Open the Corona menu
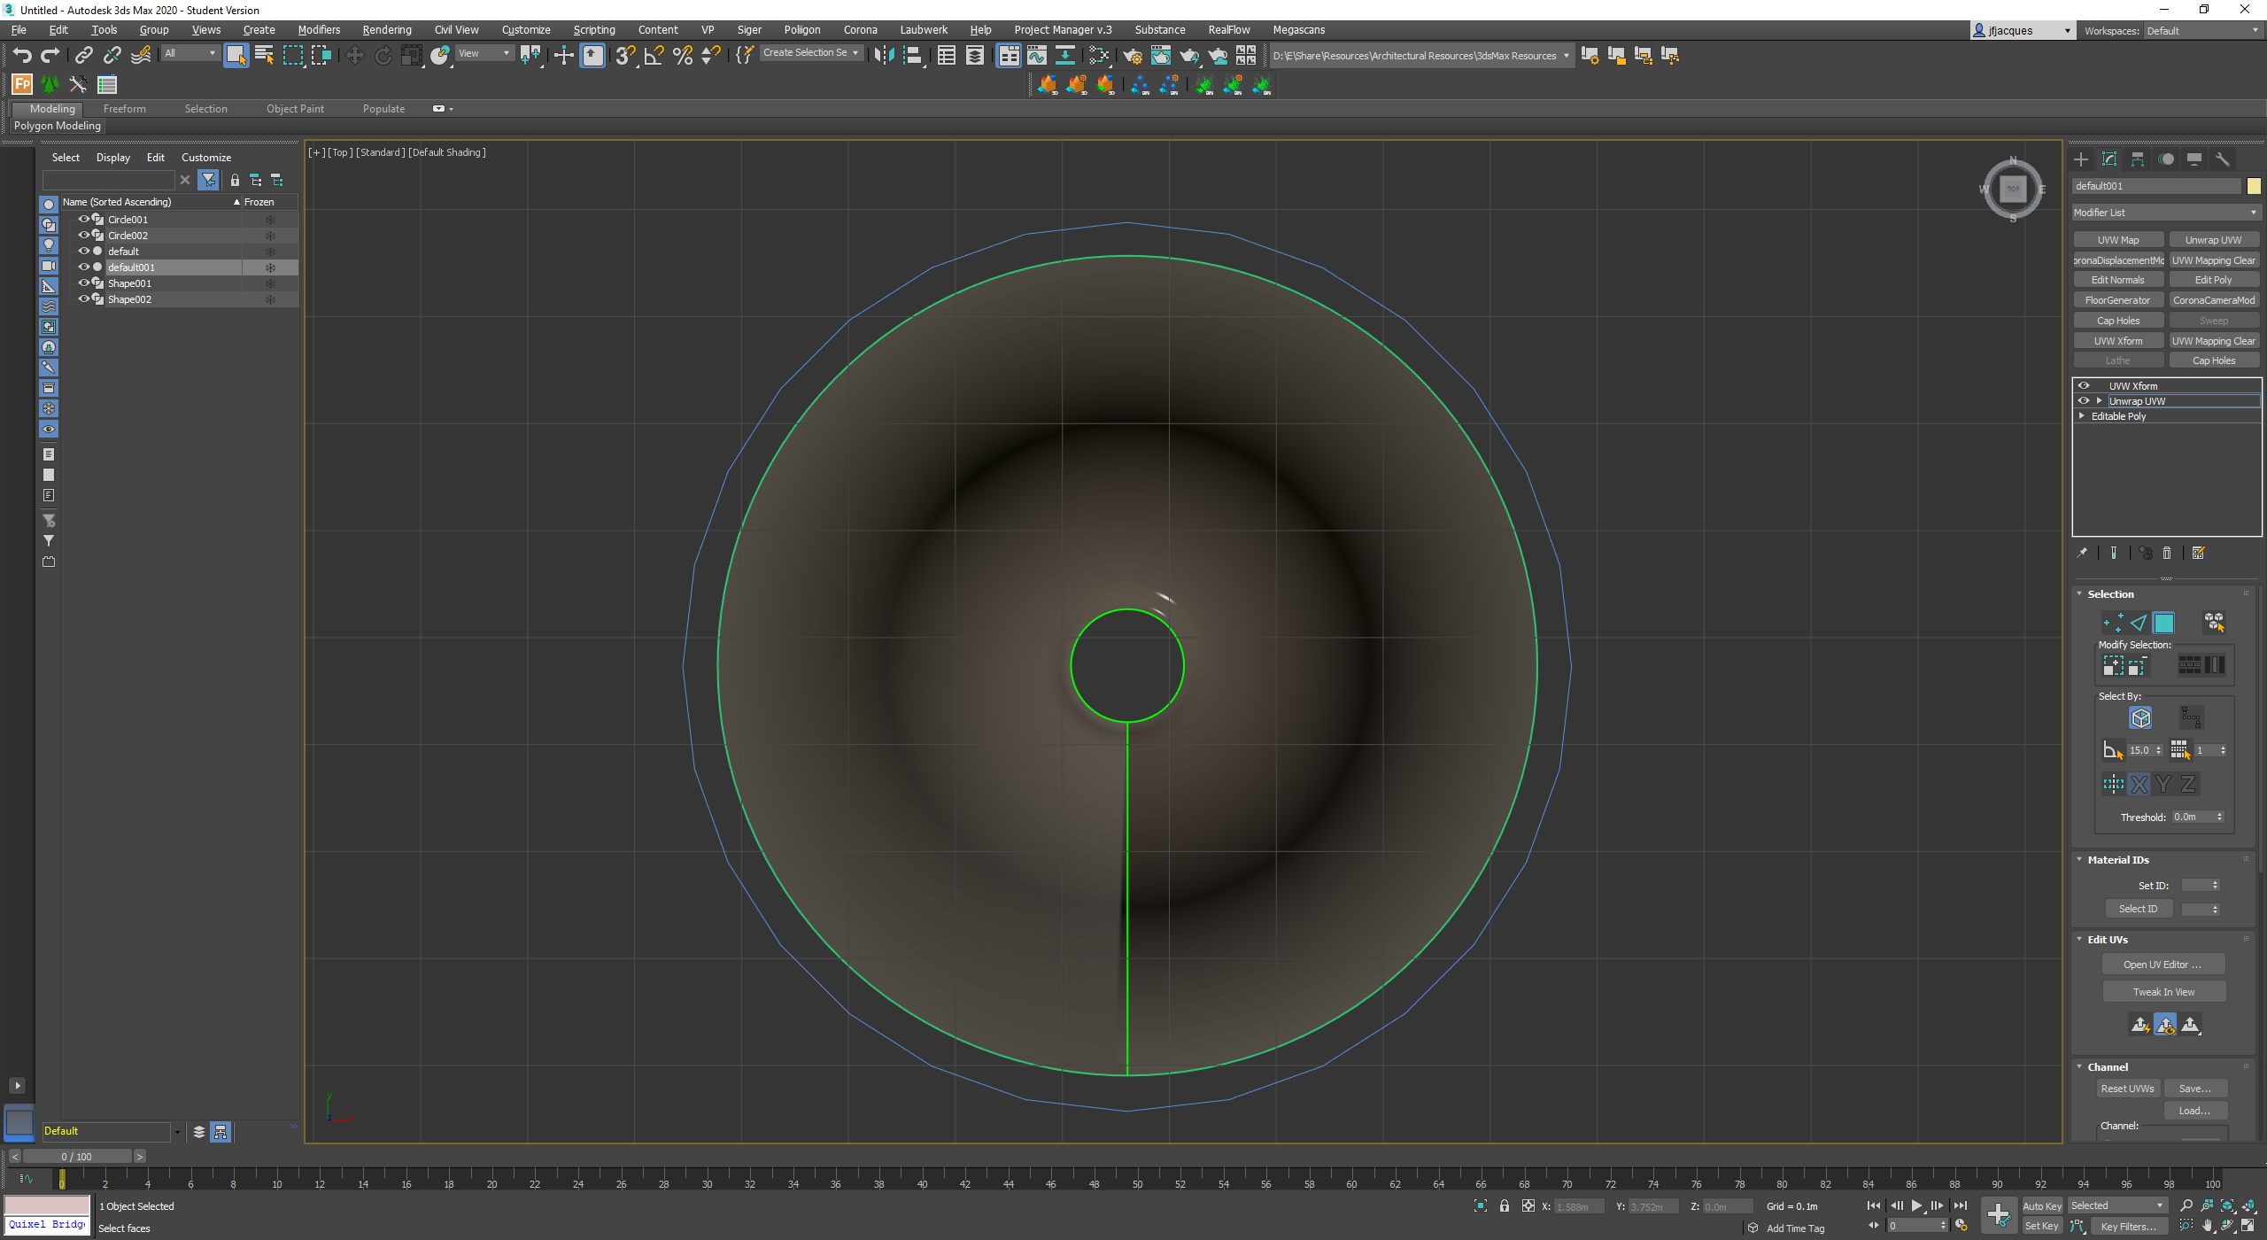Screen dimensions: 2267x1240 coord(860,29)
